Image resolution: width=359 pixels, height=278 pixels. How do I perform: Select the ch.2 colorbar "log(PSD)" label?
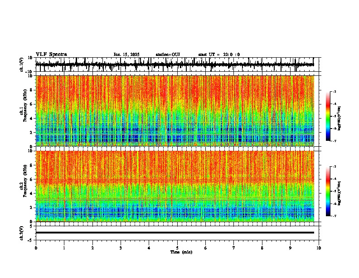click(x=339, y=193)
